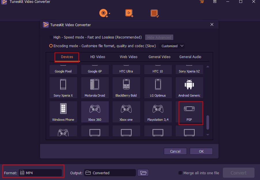
Task: Select the Motorola Droid device
Action: tap(95, 88)
